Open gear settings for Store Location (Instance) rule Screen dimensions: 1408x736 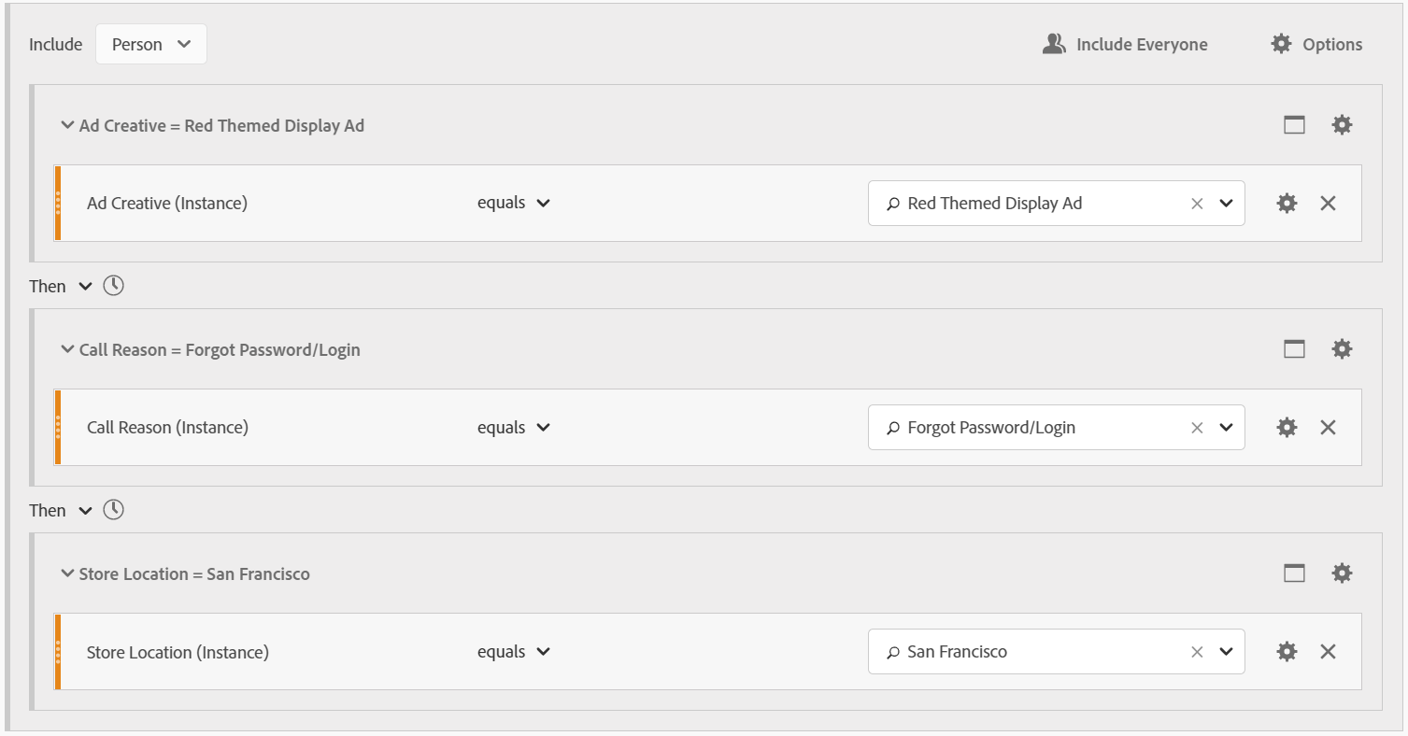coord(1287,652)
